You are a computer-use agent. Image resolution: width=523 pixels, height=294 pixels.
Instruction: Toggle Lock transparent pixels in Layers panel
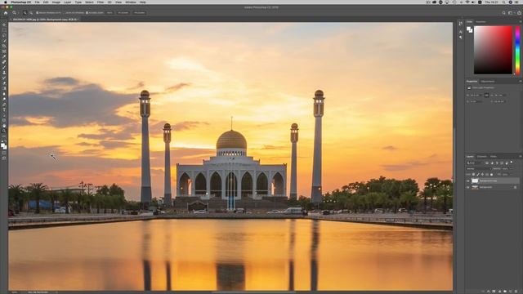473,174
